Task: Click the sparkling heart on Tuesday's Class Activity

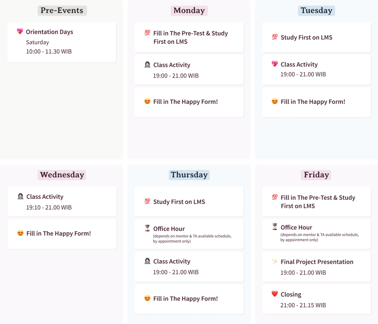Action: pos(275,64)
